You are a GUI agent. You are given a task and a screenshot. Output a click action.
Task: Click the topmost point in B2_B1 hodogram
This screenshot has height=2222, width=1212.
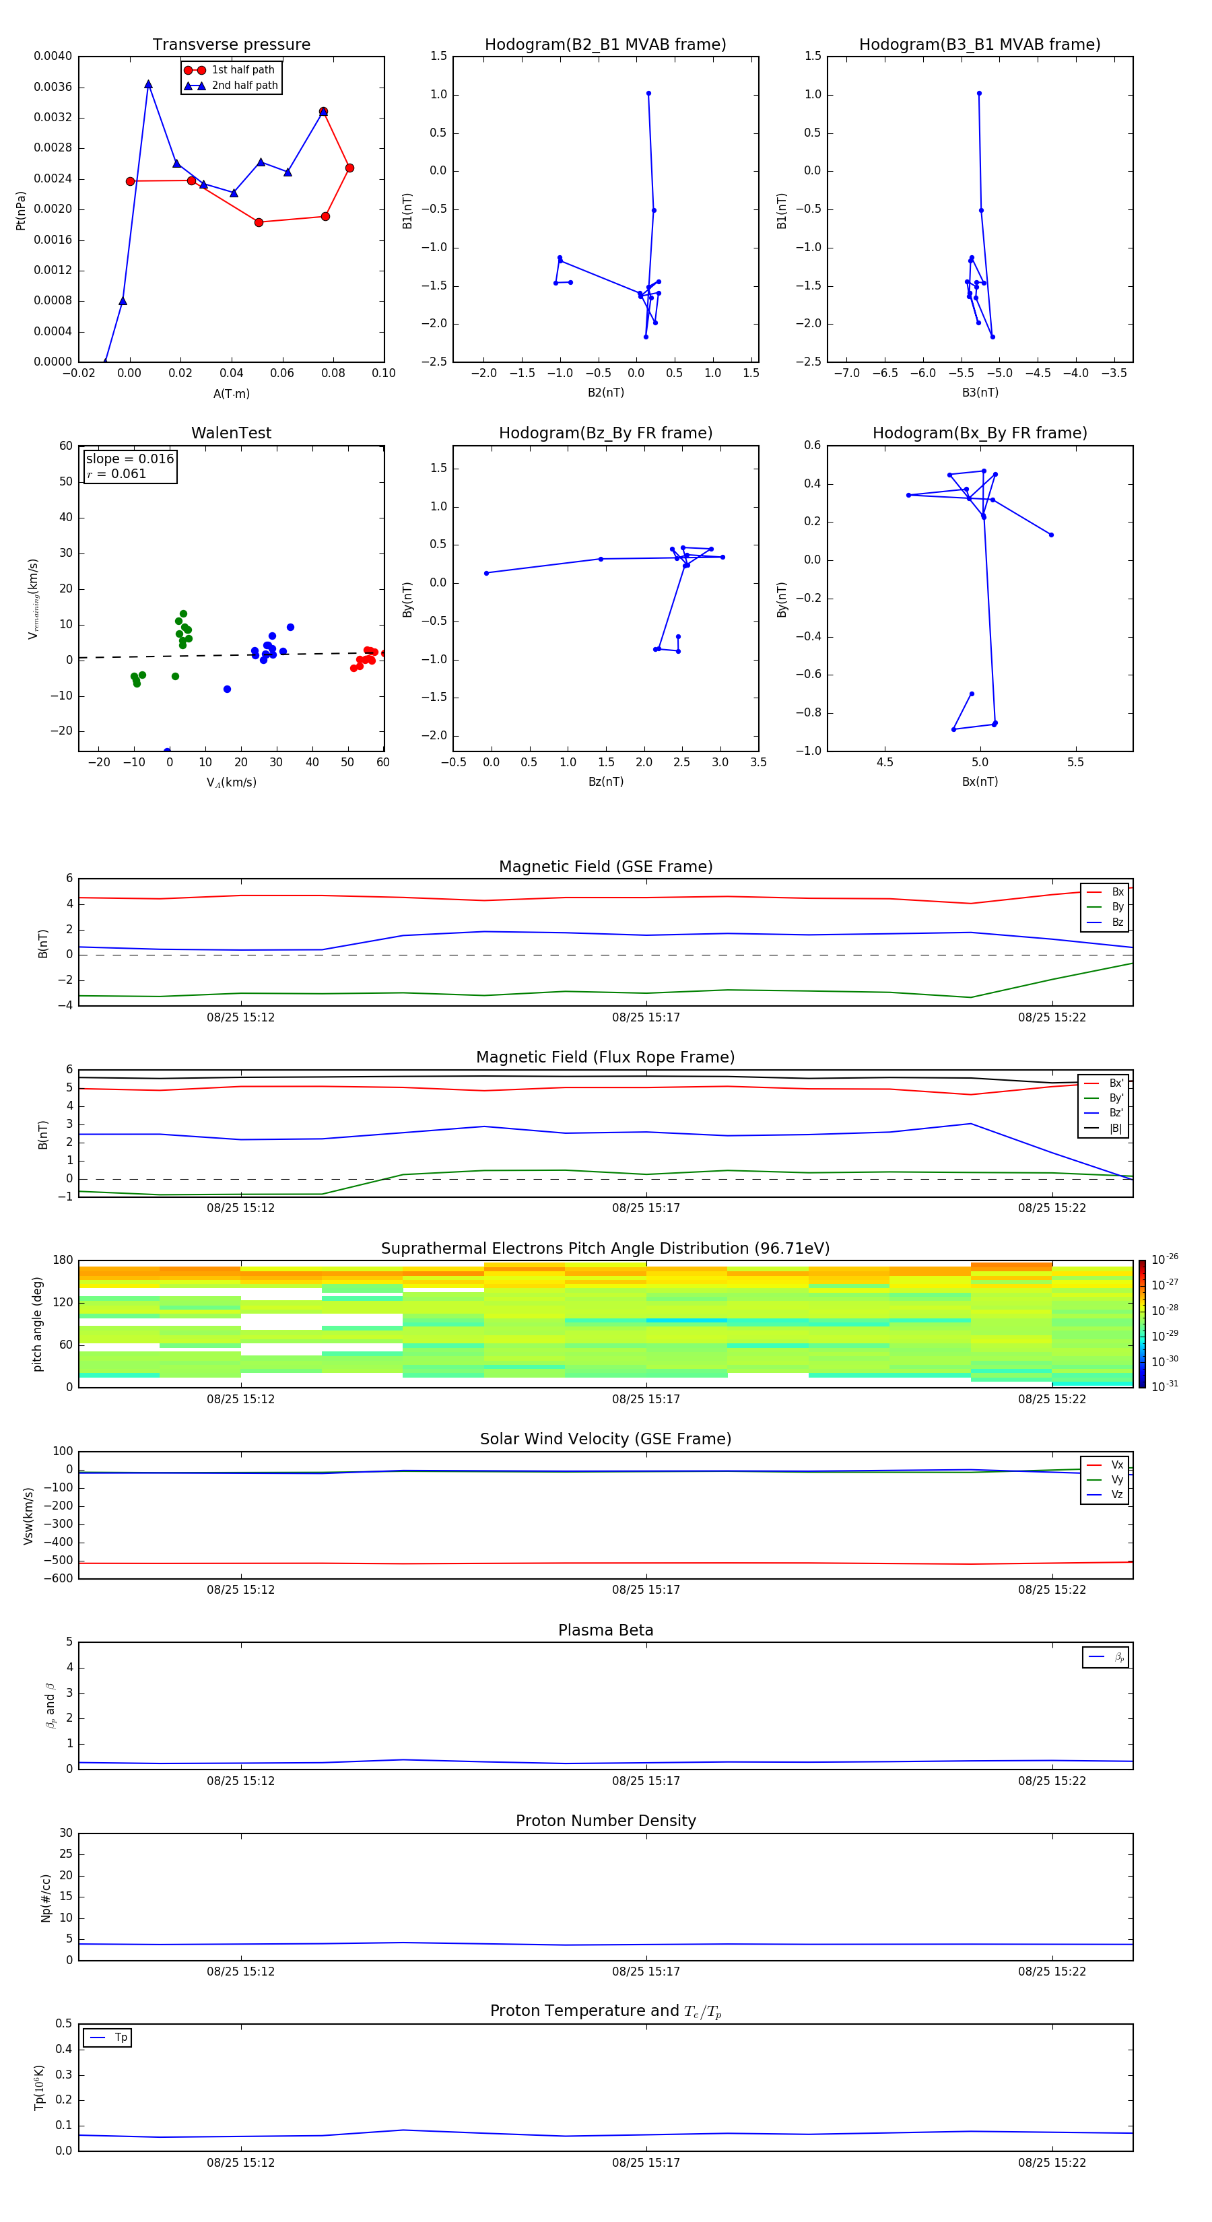coord(648,93)
